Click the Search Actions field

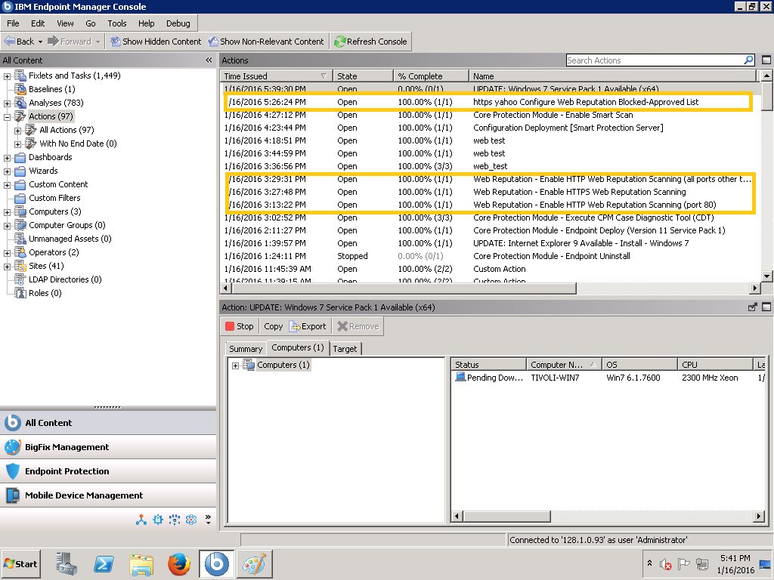(655, 60)
